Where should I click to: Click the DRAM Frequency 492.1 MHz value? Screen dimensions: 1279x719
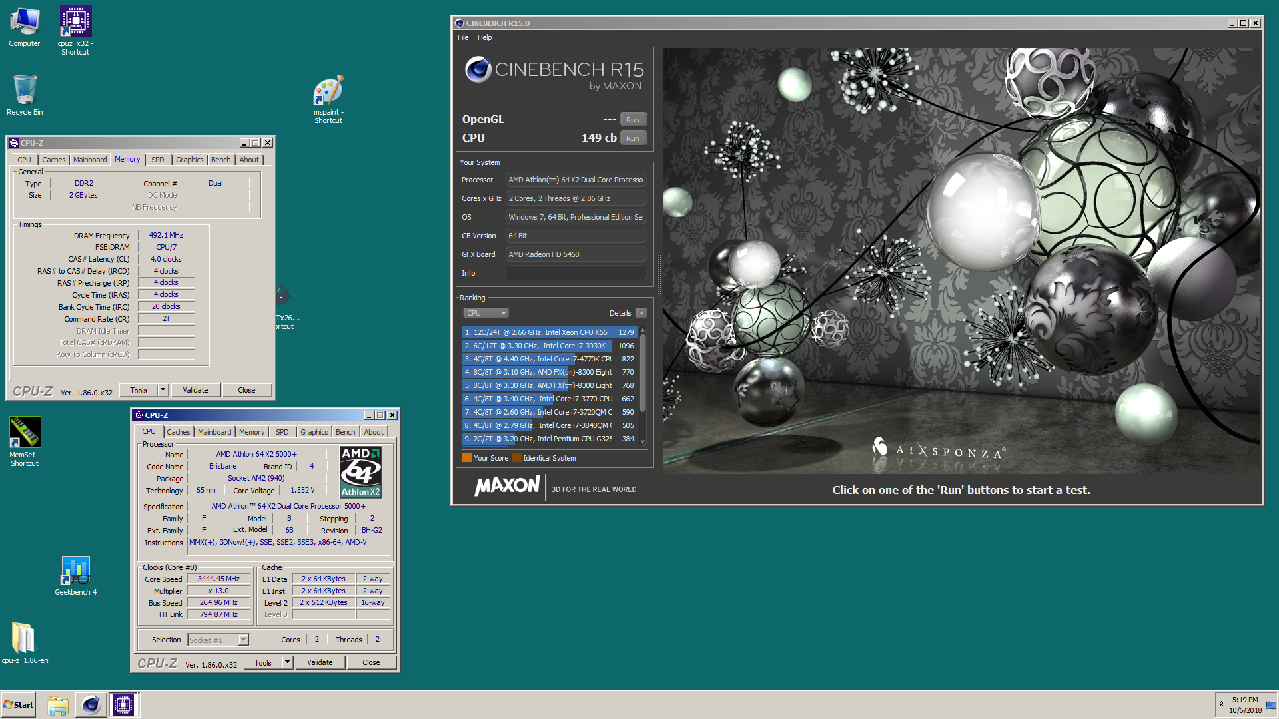tap(166, 235)
